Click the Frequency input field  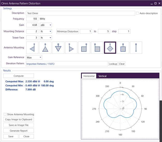[x=32, y=19]
